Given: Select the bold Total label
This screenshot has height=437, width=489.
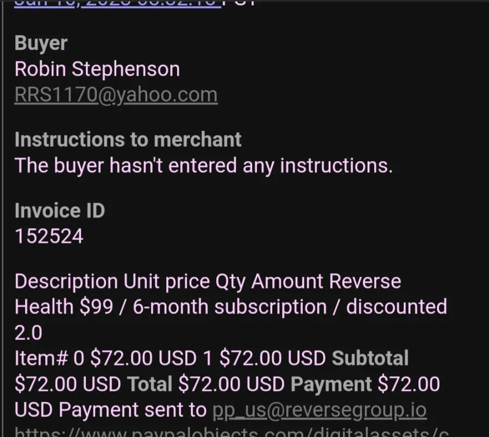Looking at the screenshot, I should point(149,384).
